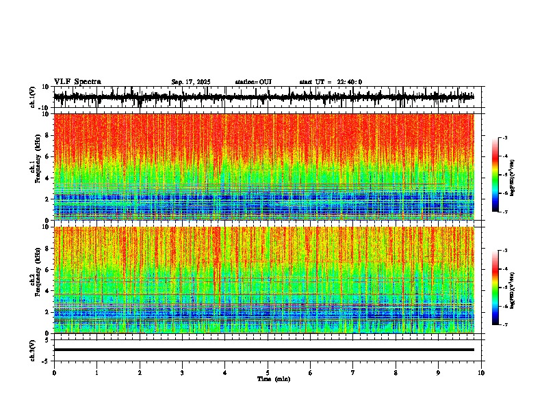Click the "station=OUI" header label
The image size is (542, 418).
(253, 82)
